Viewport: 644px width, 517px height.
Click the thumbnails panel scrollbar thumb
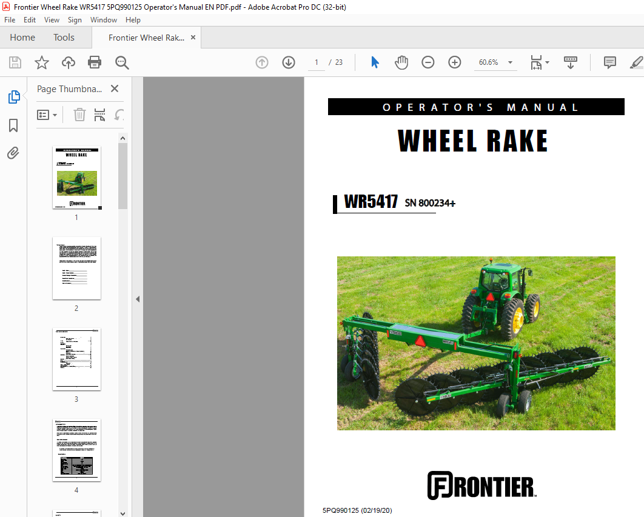123,176
